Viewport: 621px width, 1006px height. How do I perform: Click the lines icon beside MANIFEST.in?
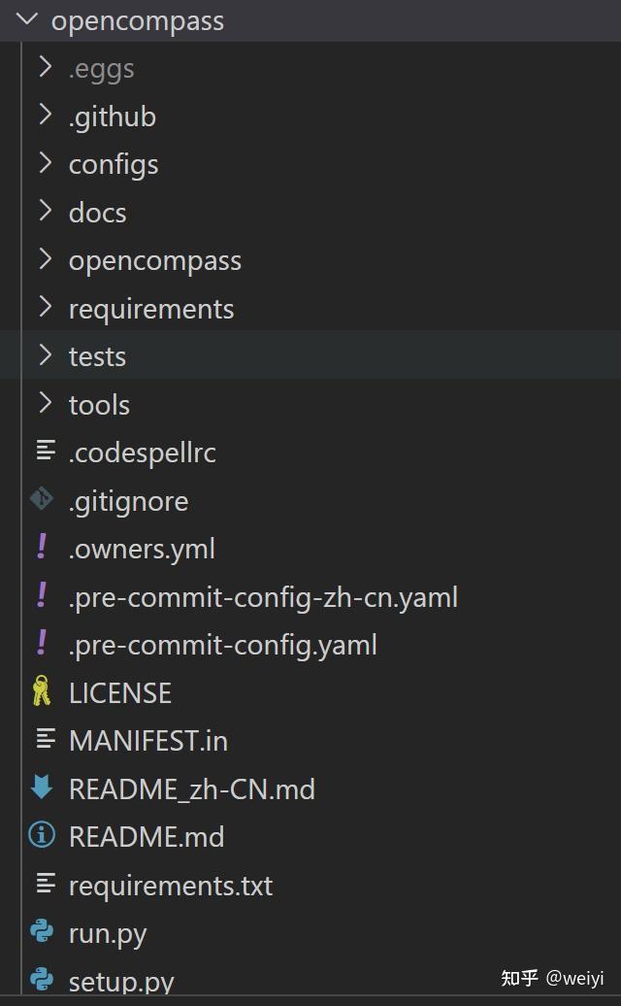pyautogui.click(x=45, y=740)
